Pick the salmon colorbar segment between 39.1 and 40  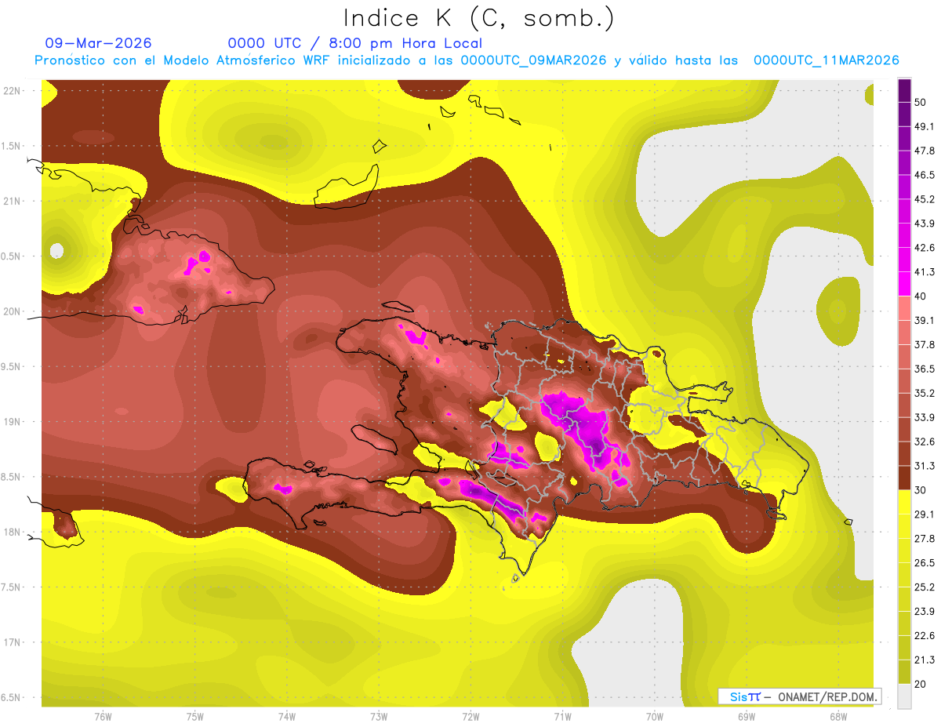(x=904, y=309)
